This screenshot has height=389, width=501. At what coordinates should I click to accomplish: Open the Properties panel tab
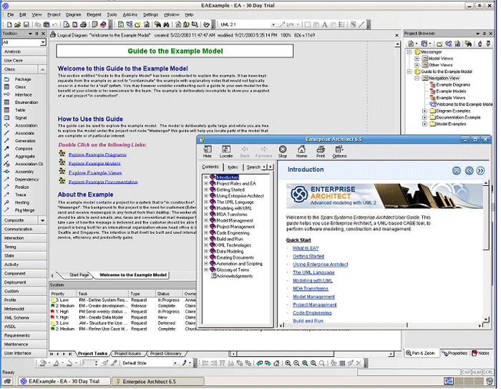tap(454, 353)
